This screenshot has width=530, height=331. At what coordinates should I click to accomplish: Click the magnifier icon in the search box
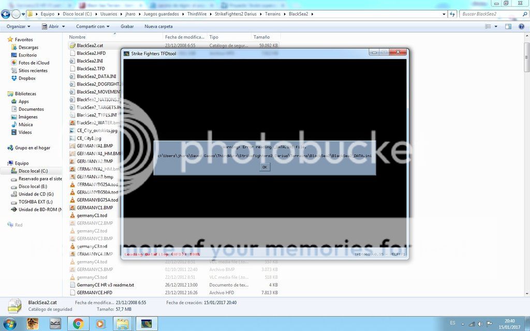525,14
